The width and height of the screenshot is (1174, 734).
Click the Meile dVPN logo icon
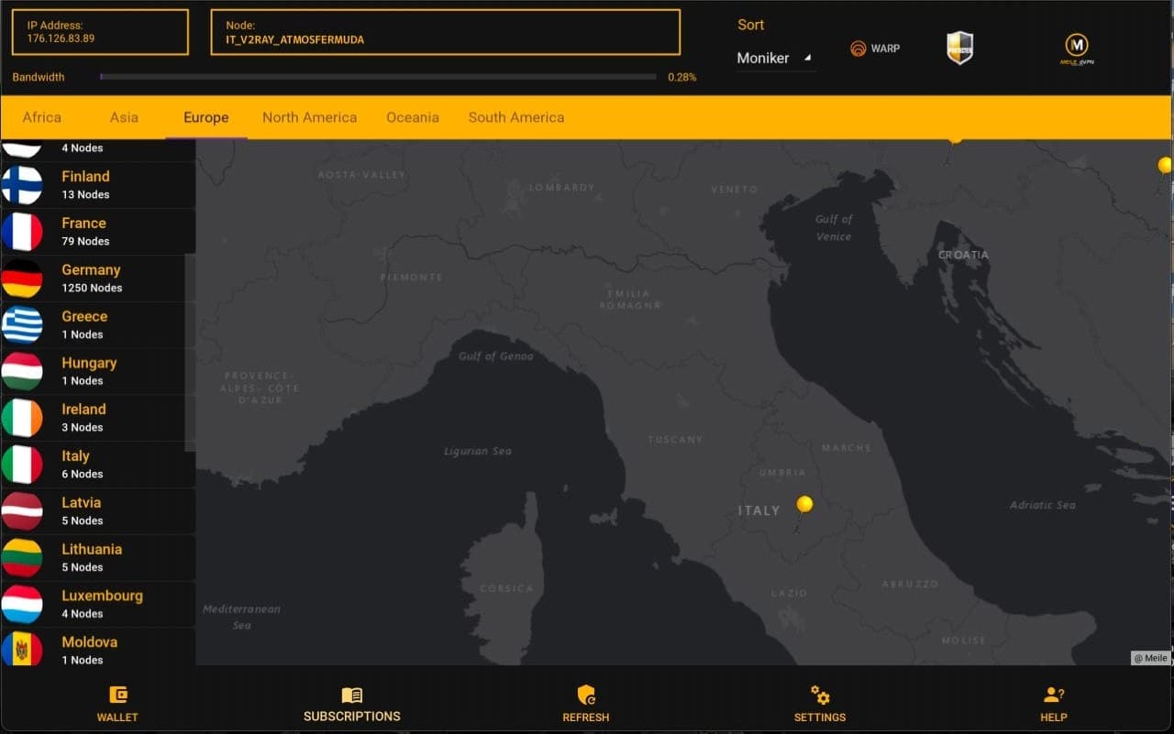click(x=1077, y=49)
